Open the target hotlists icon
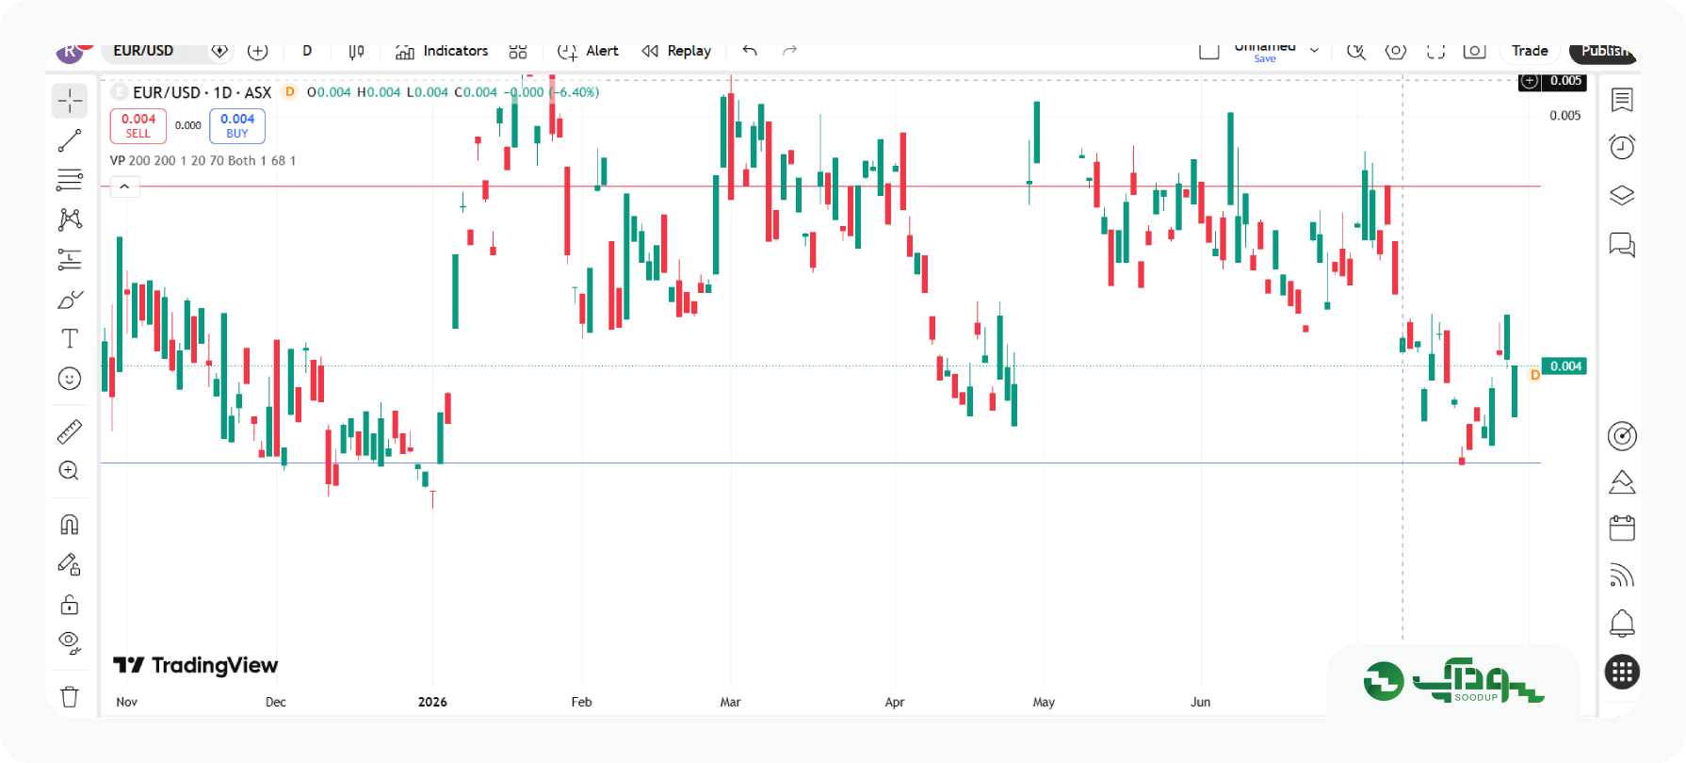Viewport: 1686px width, 763px height. point(1622,436)
